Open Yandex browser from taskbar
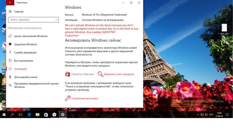The width and height of the screenshot is (233, 131). [54, 114]
